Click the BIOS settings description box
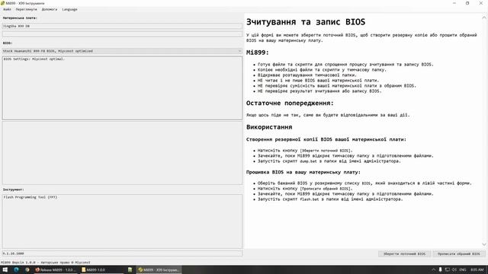This screenshot has width=488, height=274. point(122,88)
